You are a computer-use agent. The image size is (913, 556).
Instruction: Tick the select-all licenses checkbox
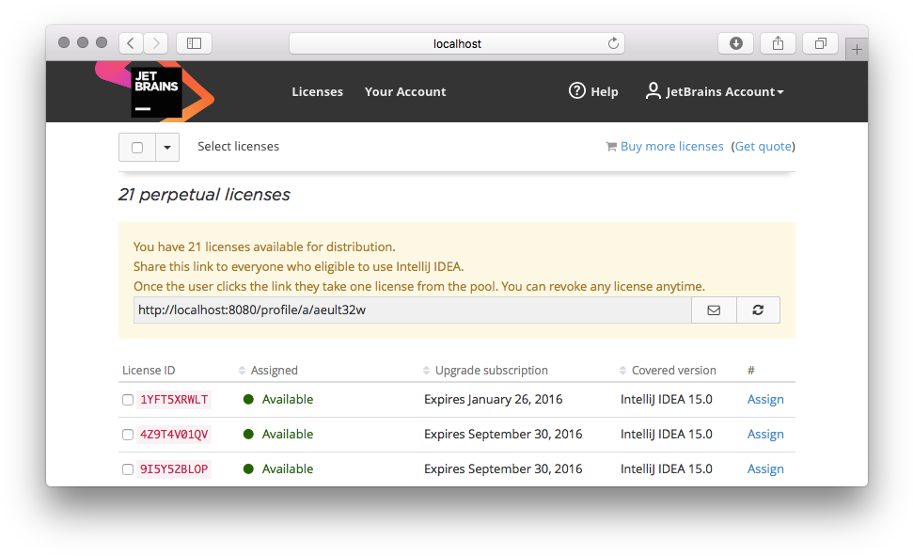pos(137,148)
